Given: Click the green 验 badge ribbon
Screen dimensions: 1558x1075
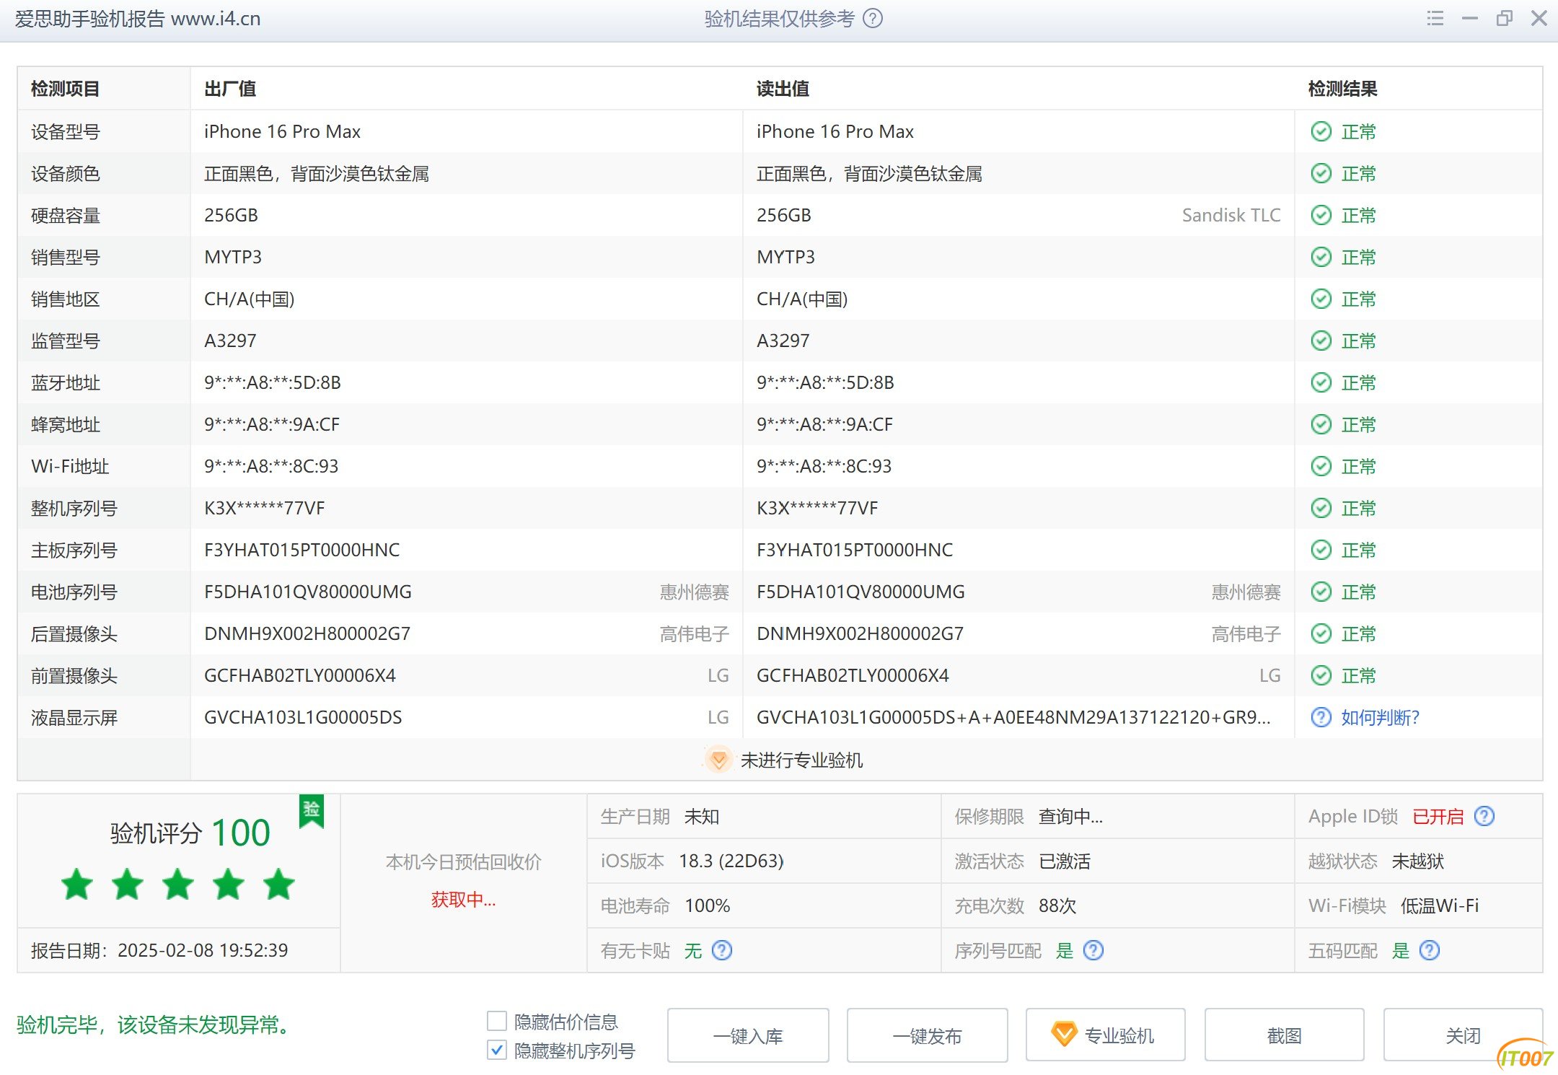Looking at the screenshot, I should [x=312, y=812].
